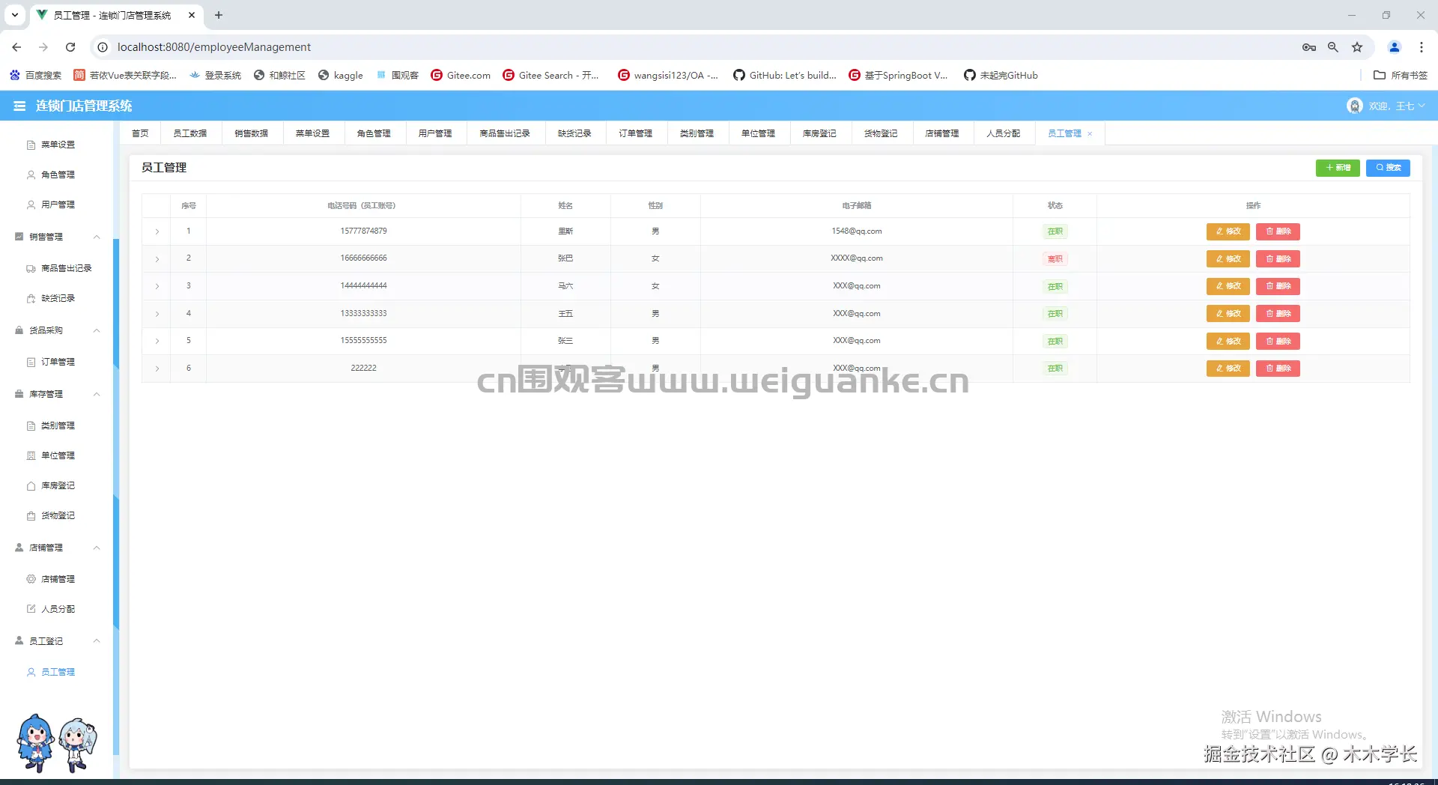The width and height of the screenshot is (1438, 785).
Task: Switch to the 人员分配 tab
Action: pos(1003,133)
